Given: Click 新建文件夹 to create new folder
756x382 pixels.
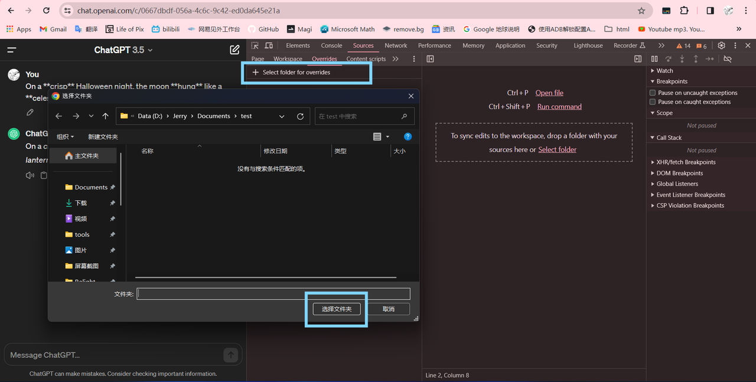Looking at the screenshot, I should point(103,136).
